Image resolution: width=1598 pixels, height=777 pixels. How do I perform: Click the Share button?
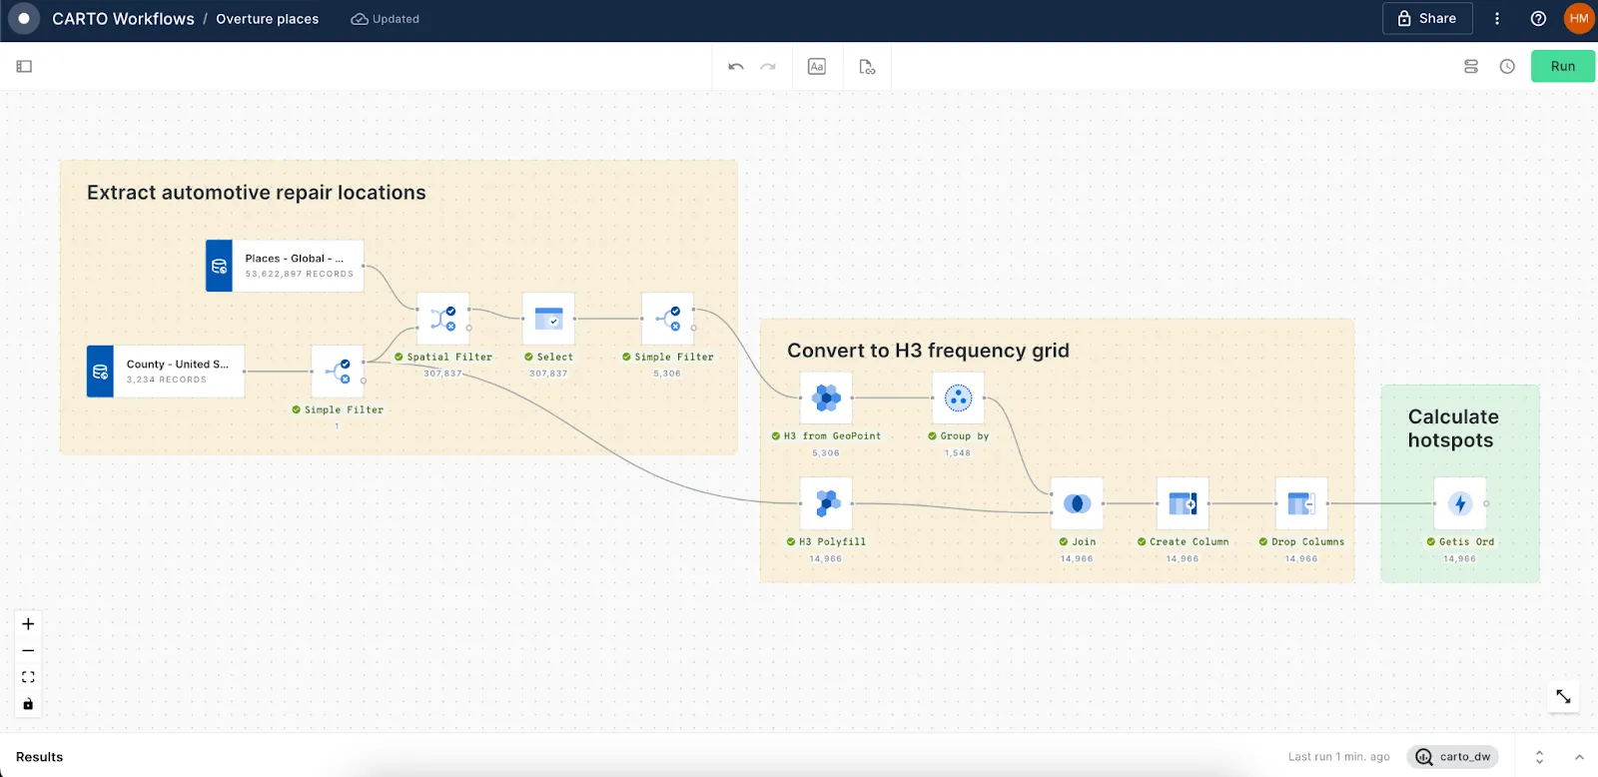1426,19
